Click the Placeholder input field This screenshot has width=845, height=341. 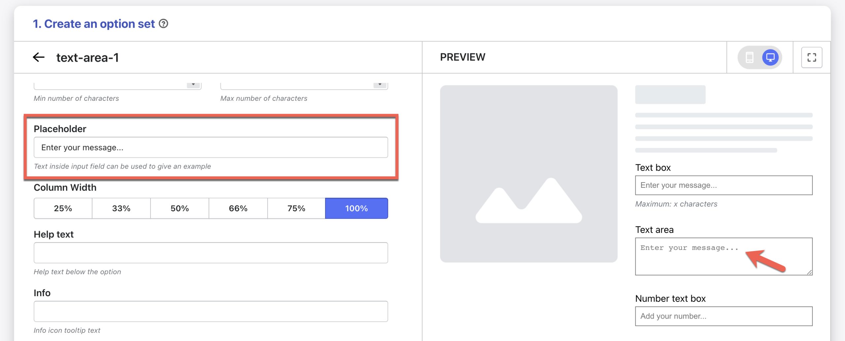click(211, 147)
